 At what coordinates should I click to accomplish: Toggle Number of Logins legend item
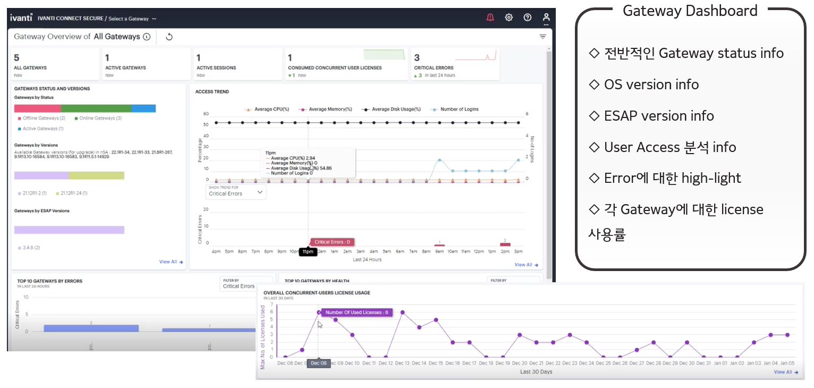pyautogui.click(x=454, y=109)
